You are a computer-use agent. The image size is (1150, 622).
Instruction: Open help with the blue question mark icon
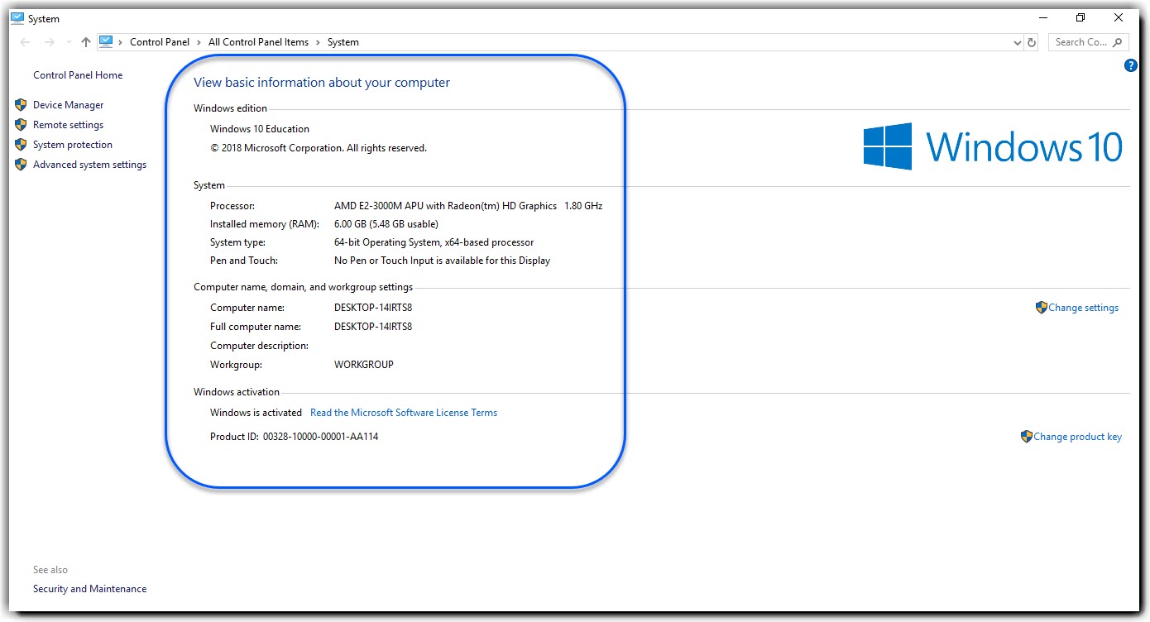click(x=1131, y=66)
